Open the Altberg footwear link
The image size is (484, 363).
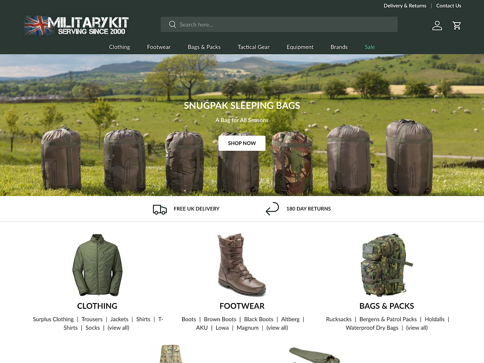(290, 319)
